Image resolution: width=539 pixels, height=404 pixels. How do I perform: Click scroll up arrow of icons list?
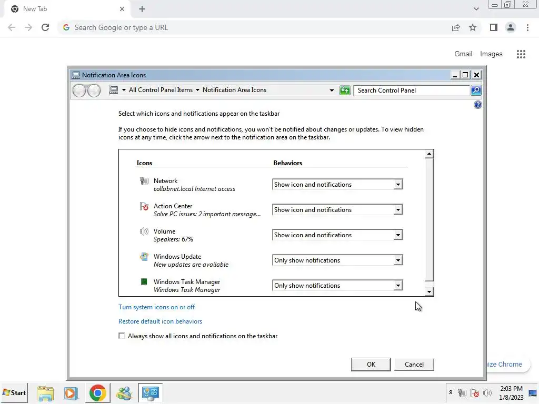(x=429, y=154)
